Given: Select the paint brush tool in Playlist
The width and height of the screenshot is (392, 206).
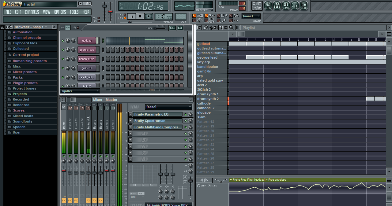Looking at the screenshot, I should [x=211, y=28].
